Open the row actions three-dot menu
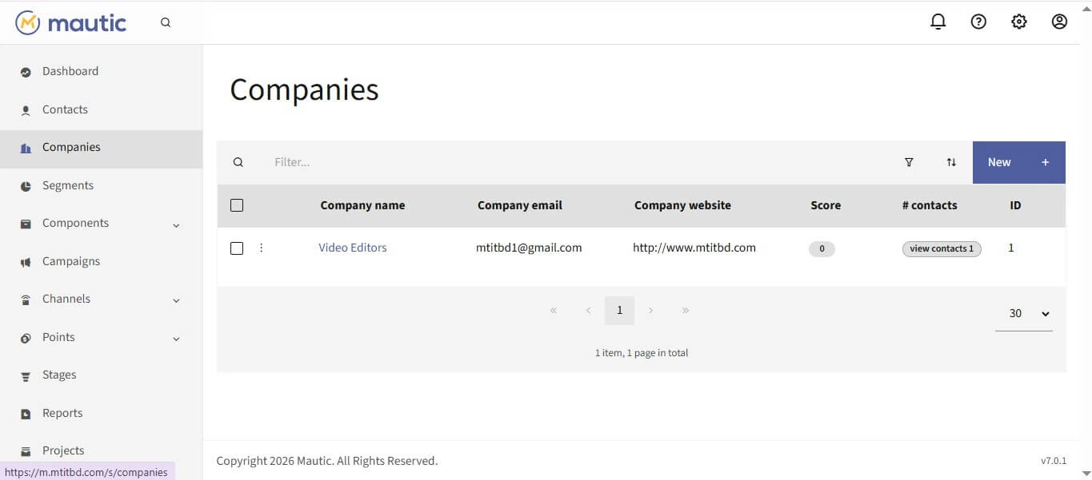Image resolution: width=1092 pixels, height=480 pixels. coord(261,248)
